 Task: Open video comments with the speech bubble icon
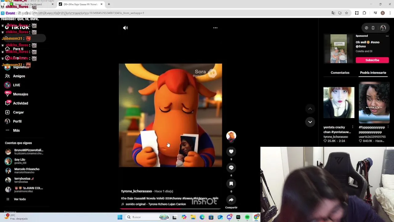click(231, 167)
